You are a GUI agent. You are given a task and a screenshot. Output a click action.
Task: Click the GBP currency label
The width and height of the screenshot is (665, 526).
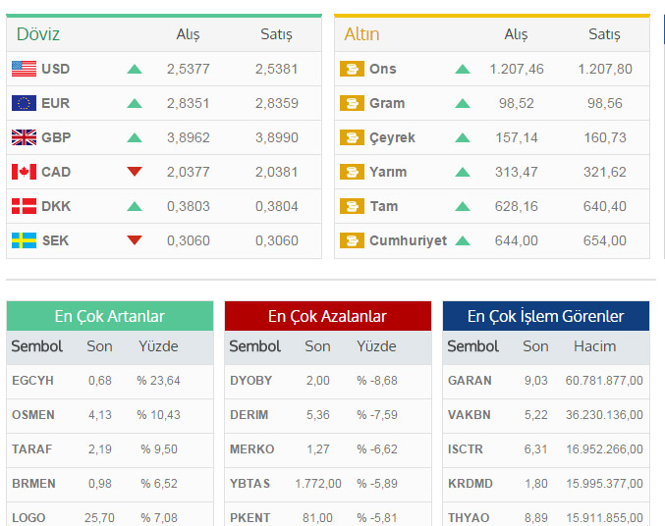click(x=56, y=137)
